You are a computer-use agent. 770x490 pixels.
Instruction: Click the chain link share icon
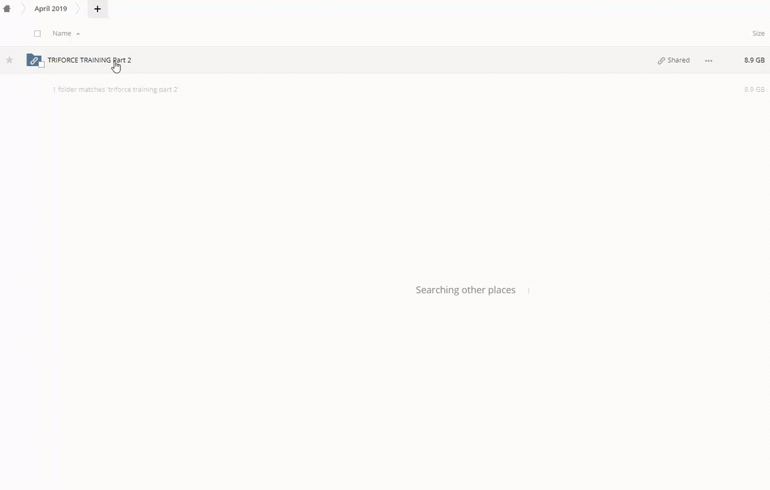(x=661, y=61)
